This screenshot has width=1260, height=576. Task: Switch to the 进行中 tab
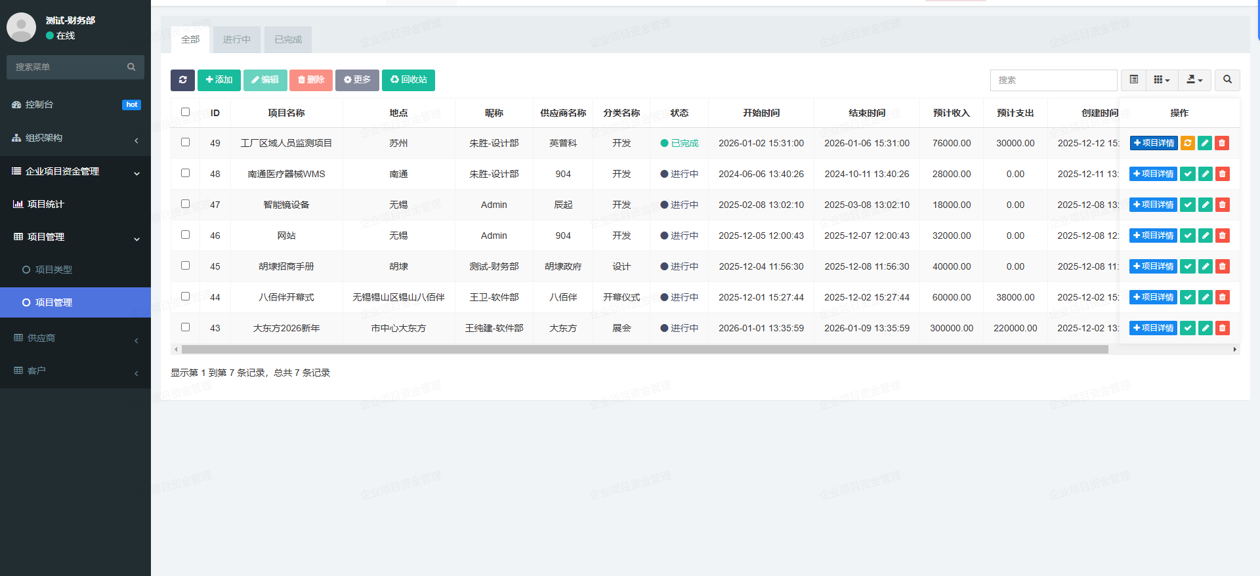(x=236, y=40)
